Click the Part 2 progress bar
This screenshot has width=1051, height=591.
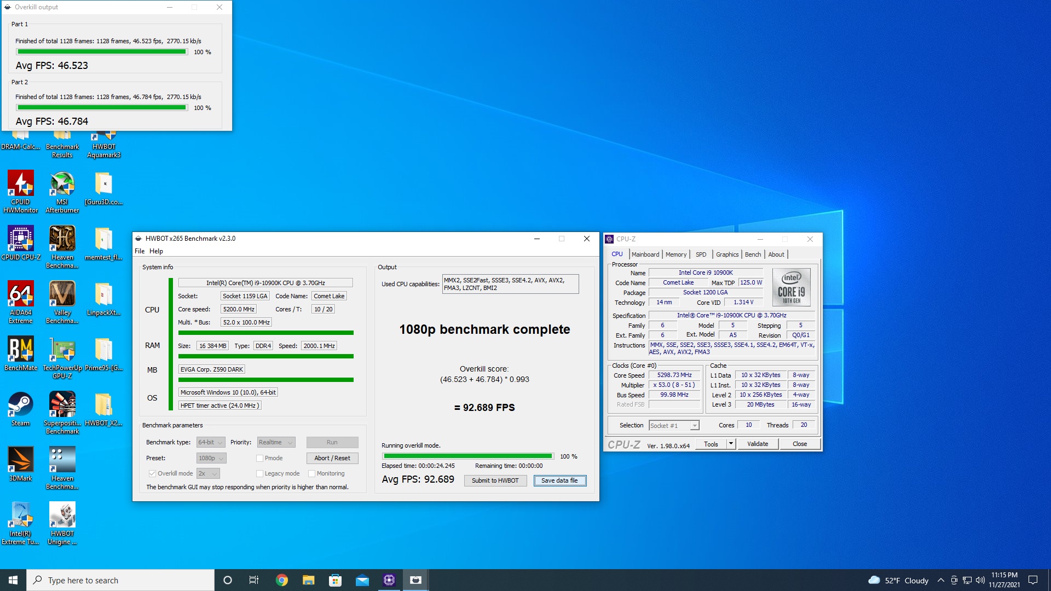click(102, 108)
